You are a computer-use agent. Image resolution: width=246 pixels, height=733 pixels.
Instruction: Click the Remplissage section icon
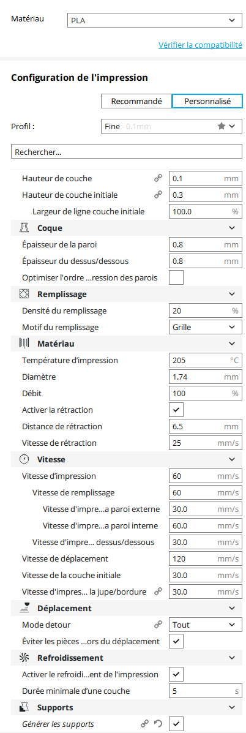pyautogui.click(x=24, y=294)
